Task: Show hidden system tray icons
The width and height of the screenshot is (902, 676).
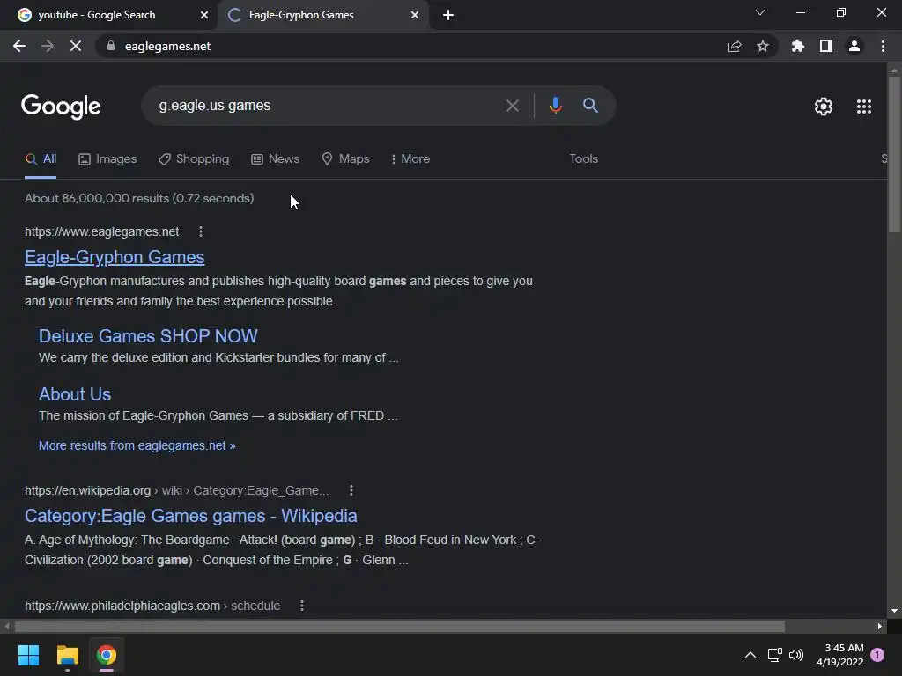Action: coord(750,655)
